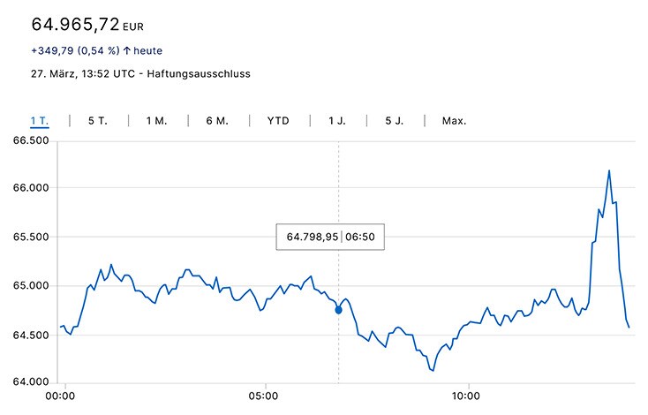Select the Max. time range tab
This screenshot has height=415, width=648.
point(454,120)
